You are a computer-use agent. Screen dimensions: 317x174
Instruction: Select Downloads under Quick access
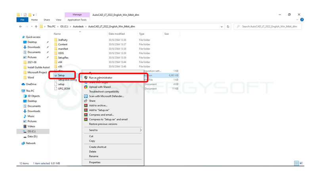click(x=34, y=47)
